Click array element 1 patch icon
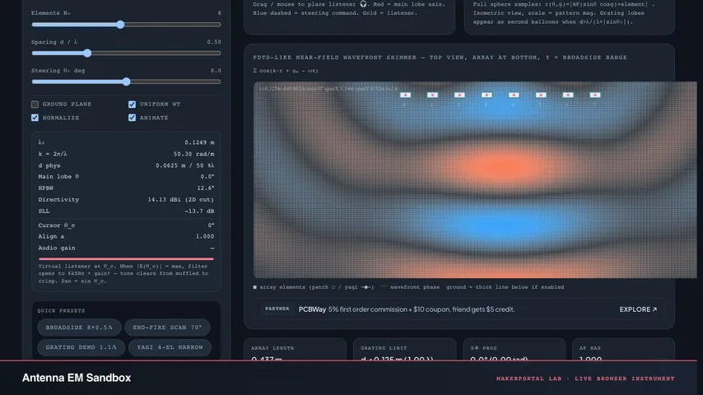703x395 pixels. pos(432,95)
